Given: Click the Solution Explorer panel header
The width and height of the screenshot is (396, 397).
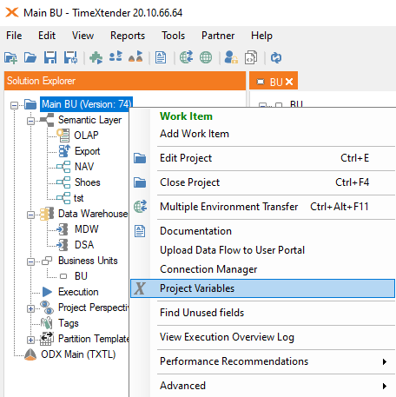Looking at the screenshot, I should point(125,81).
